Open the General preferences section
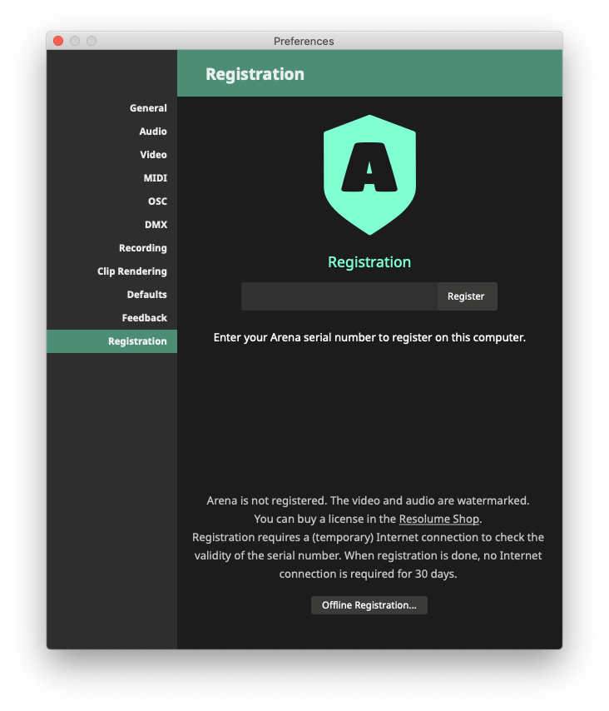 (x=148, y=108)
